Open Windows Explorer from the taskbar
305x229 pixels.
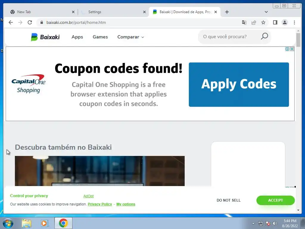[27, 223]
